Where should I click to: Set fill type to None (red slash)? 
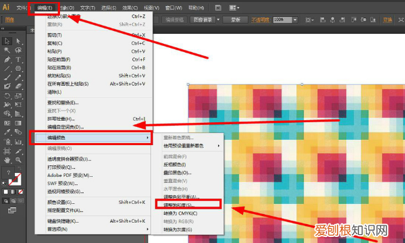pos(21,192)
